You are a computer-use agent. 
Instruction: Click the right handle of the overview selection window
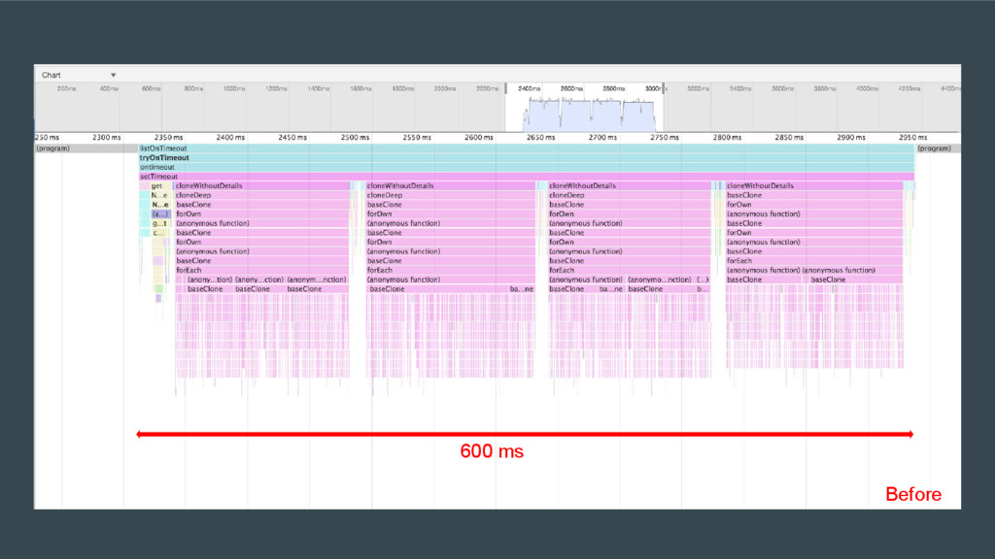pos(665,89)
